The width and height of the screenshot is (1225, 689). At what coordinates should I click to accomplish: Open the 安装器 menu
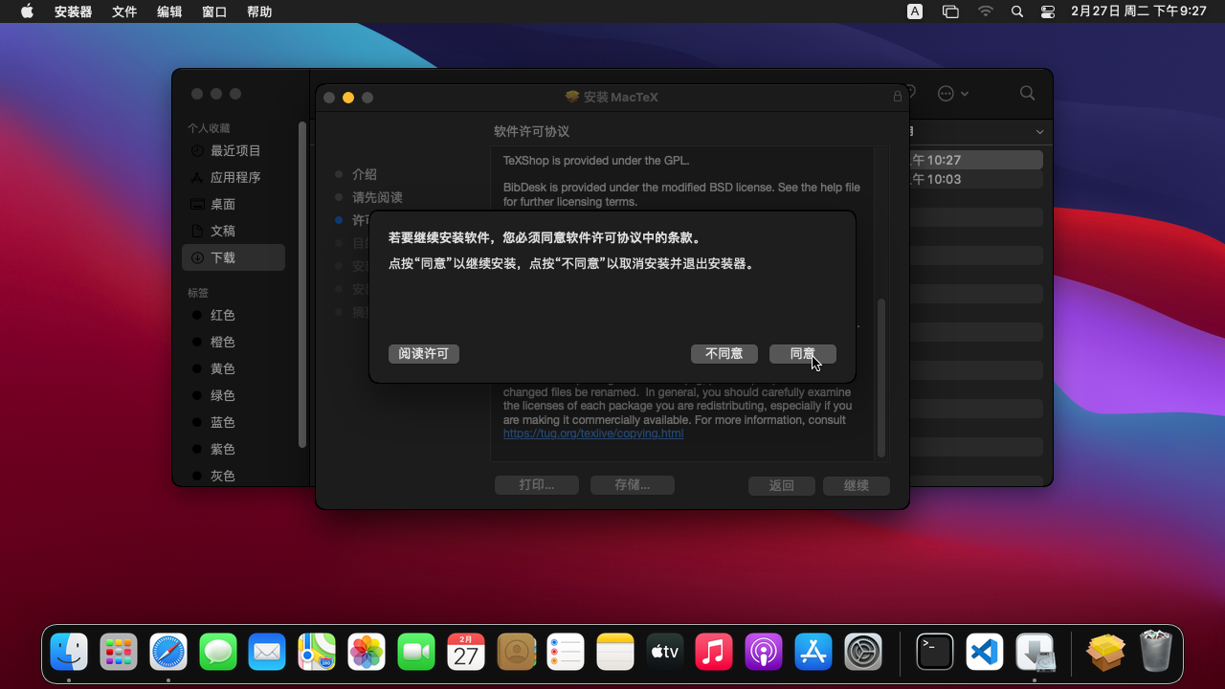pyautogui.click(x=74, y=11)
